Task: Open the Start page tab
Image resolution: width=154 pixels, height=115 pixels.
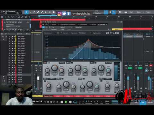Action: [131, 12]
